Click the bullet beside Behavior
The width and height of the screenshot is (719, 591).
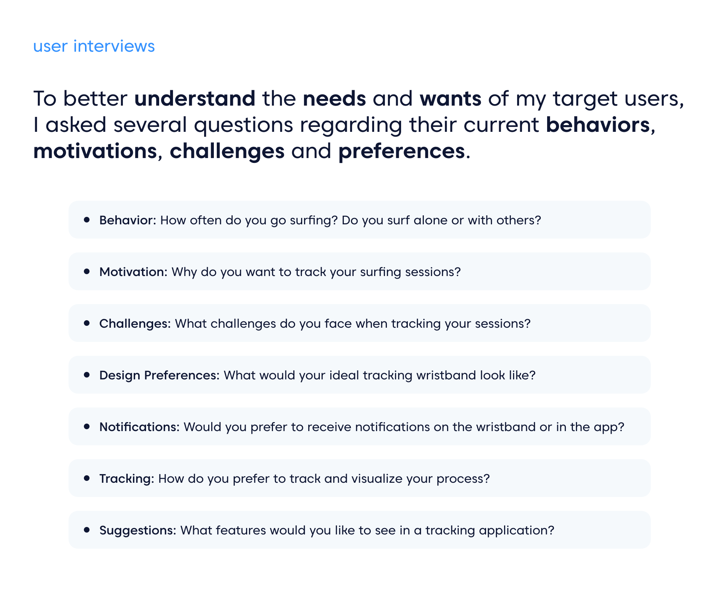coord(87,219)
